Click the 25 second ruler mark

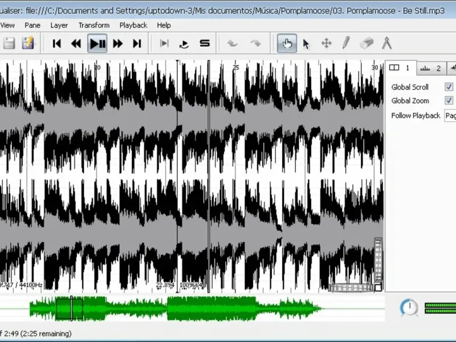(x=236, y=67)
